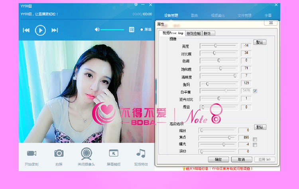
Task: Adjust the 增益 gain slider
Action: (x=219, y=107)
